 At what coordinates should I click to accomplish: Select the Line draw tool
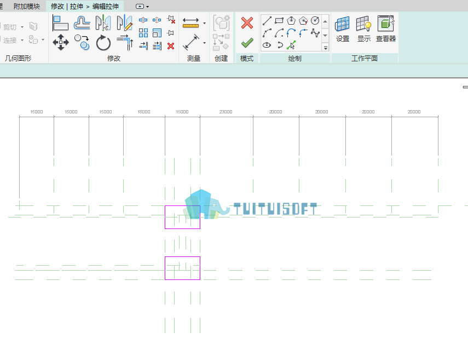click(267, 21)
